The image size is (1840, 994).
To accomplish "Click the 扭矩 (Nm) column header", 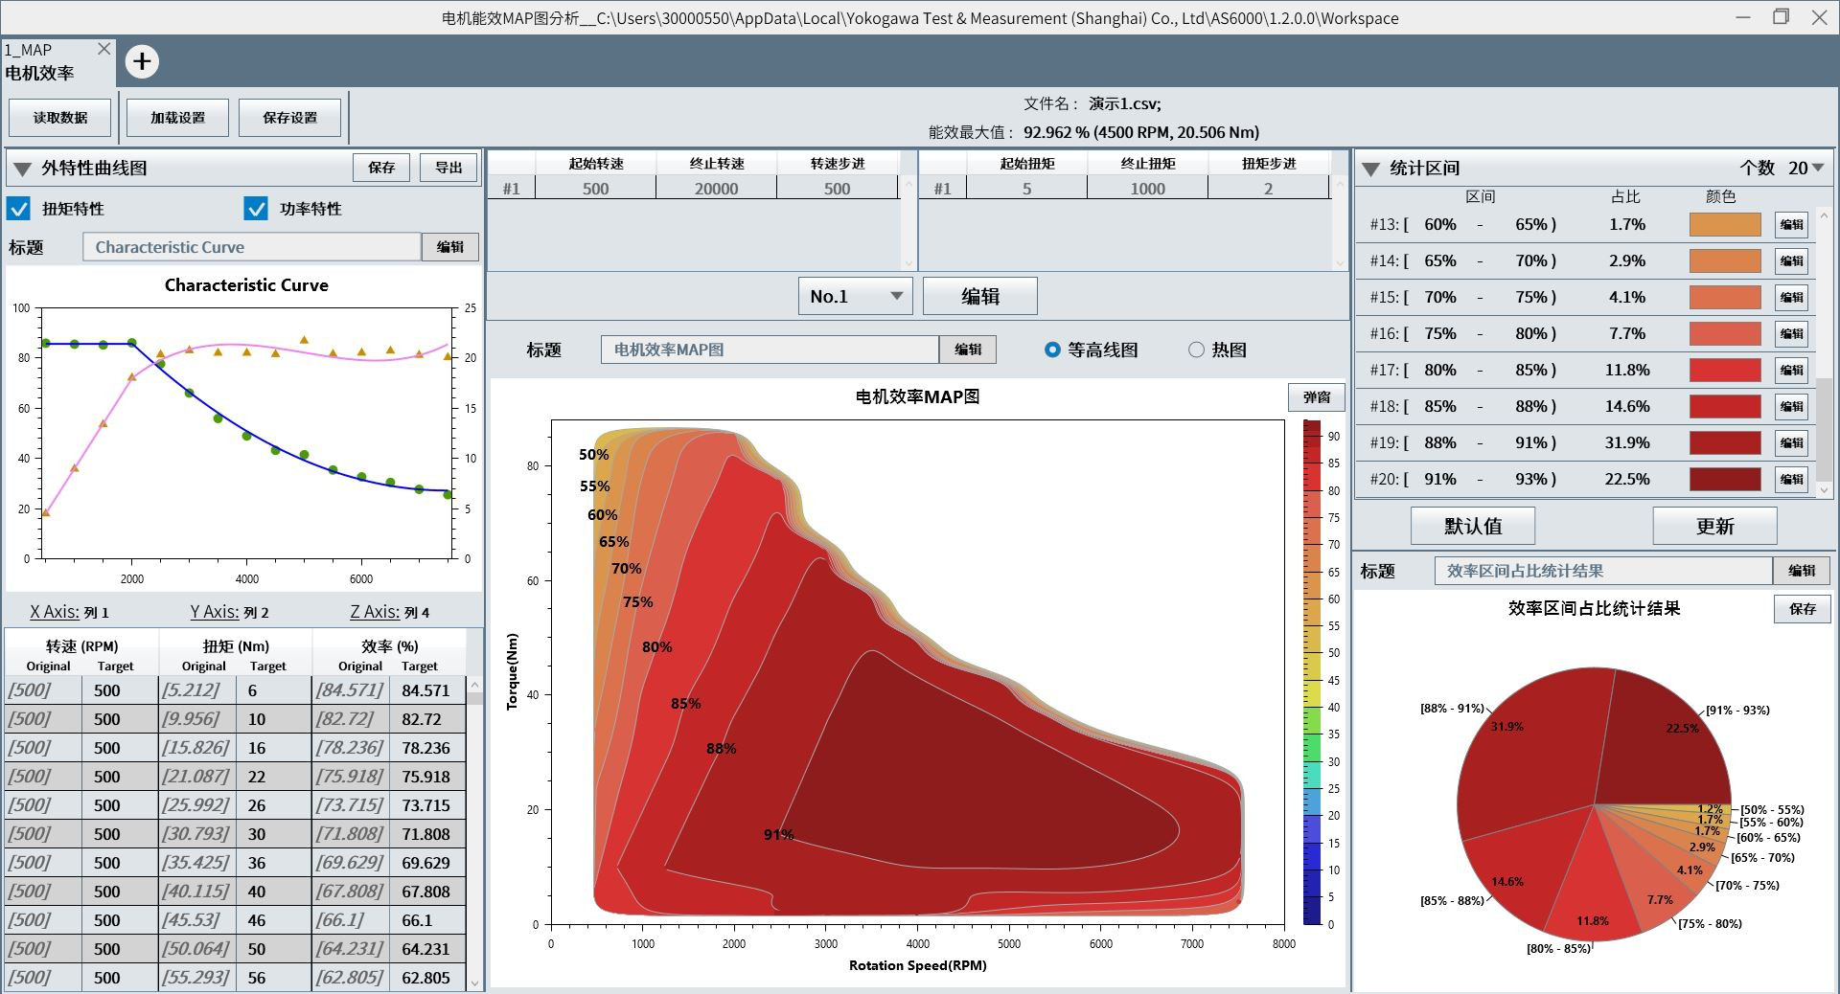I will [x=236, y=646].
